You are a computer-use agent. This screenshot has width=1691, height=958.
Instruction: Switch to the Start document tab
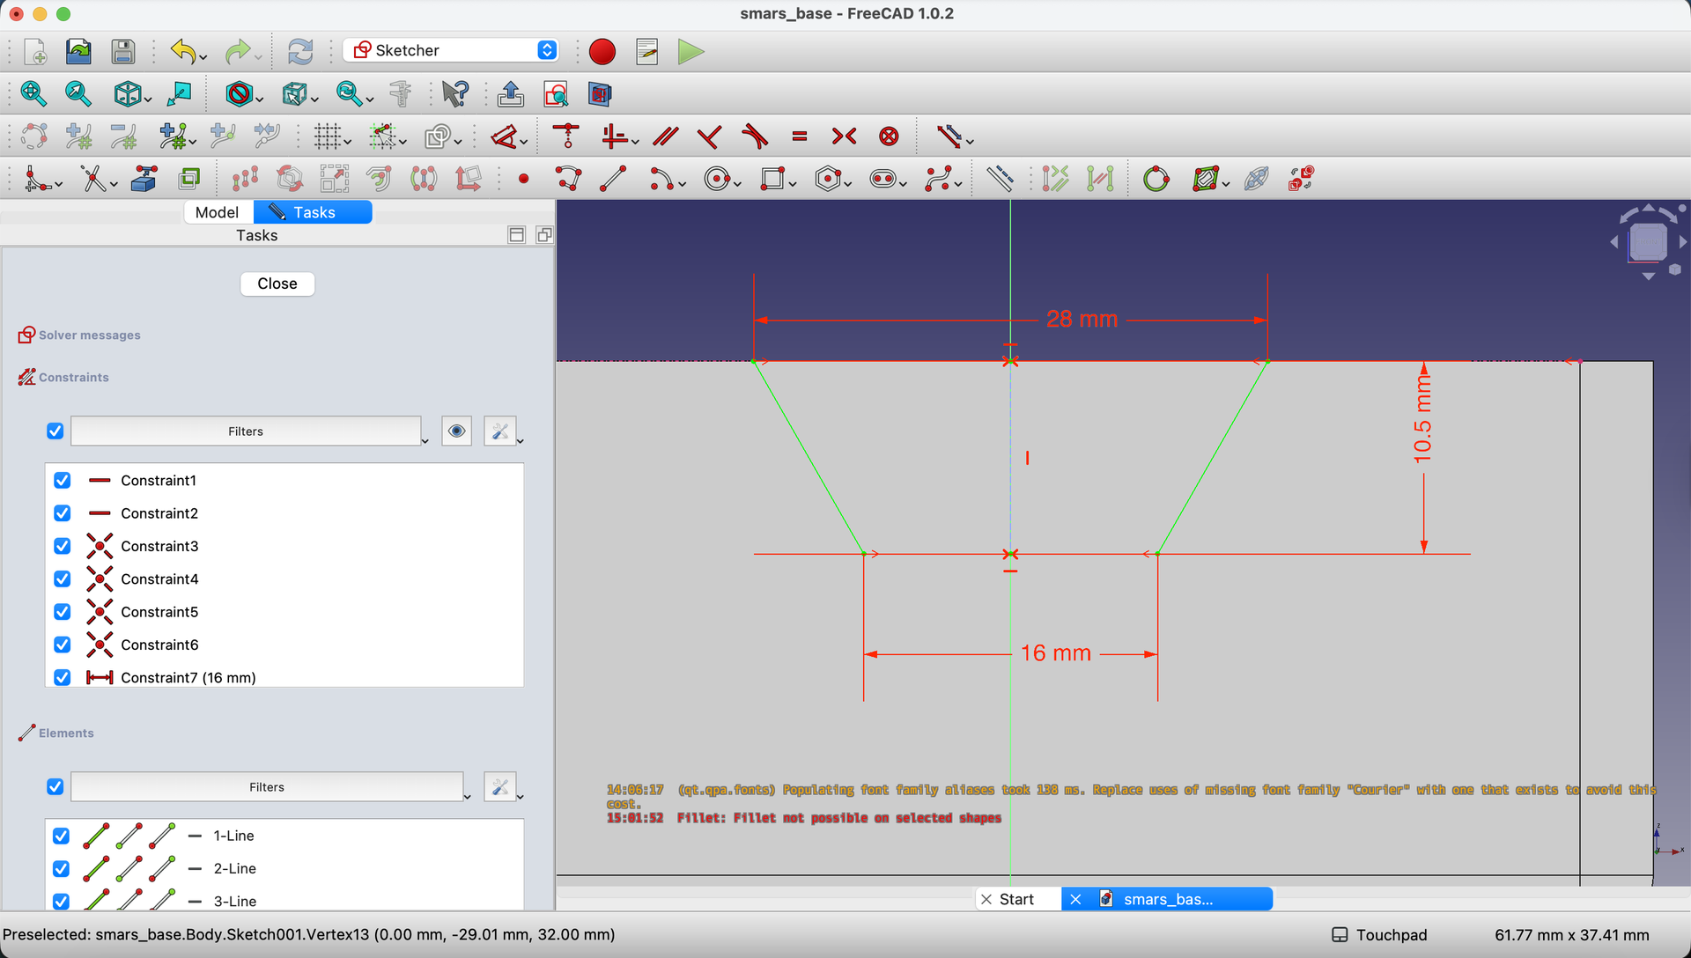tap(1017, 899)
